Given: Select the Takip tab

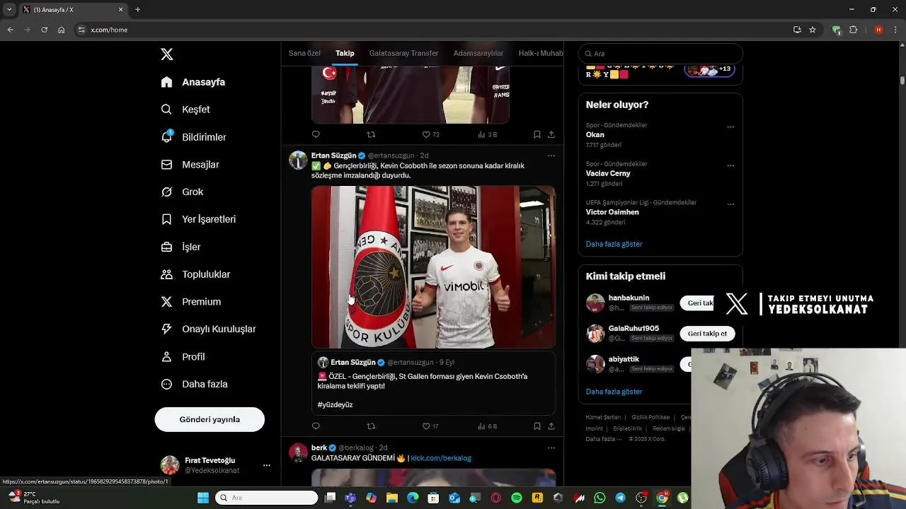Looking at the screenshot, I should pos(345,53).
